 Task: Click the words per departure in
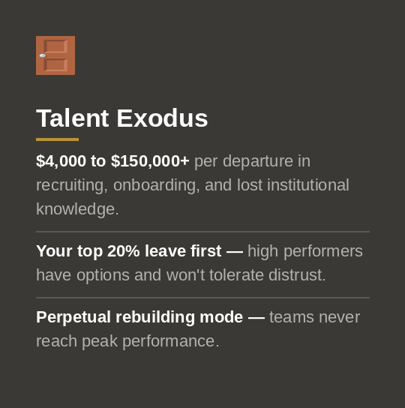(252, 161)
